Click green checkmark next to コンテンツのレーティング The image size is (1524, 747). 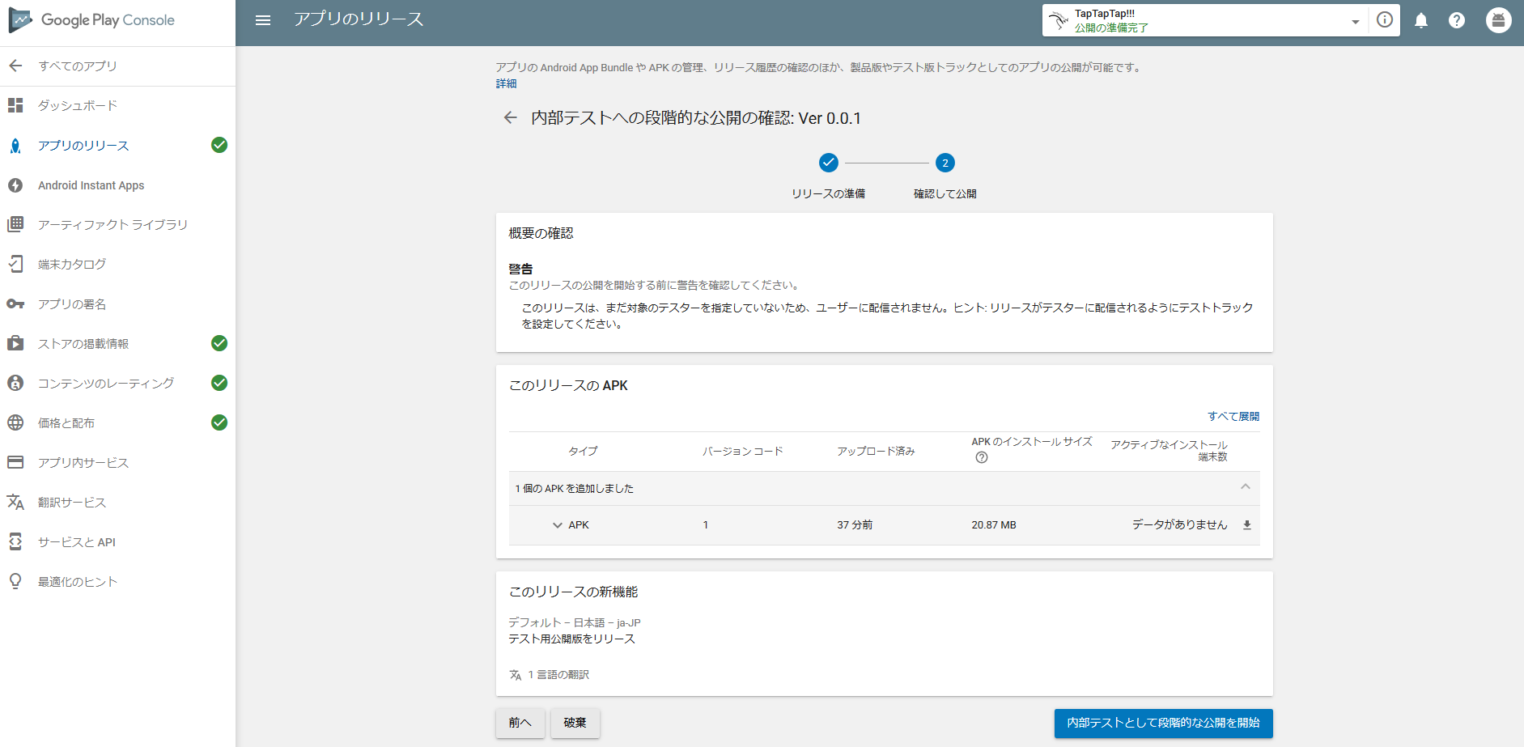pos(219,383)
